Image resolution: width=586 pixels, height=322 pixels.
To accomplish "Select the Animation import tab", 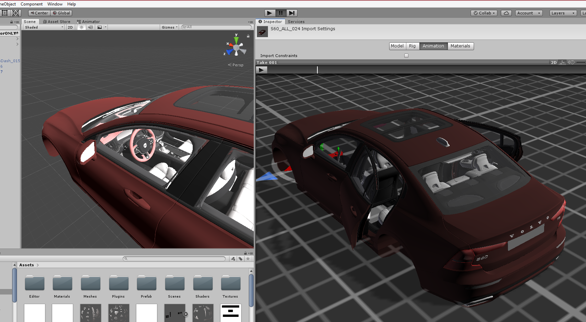I will (x=433, y=46).
